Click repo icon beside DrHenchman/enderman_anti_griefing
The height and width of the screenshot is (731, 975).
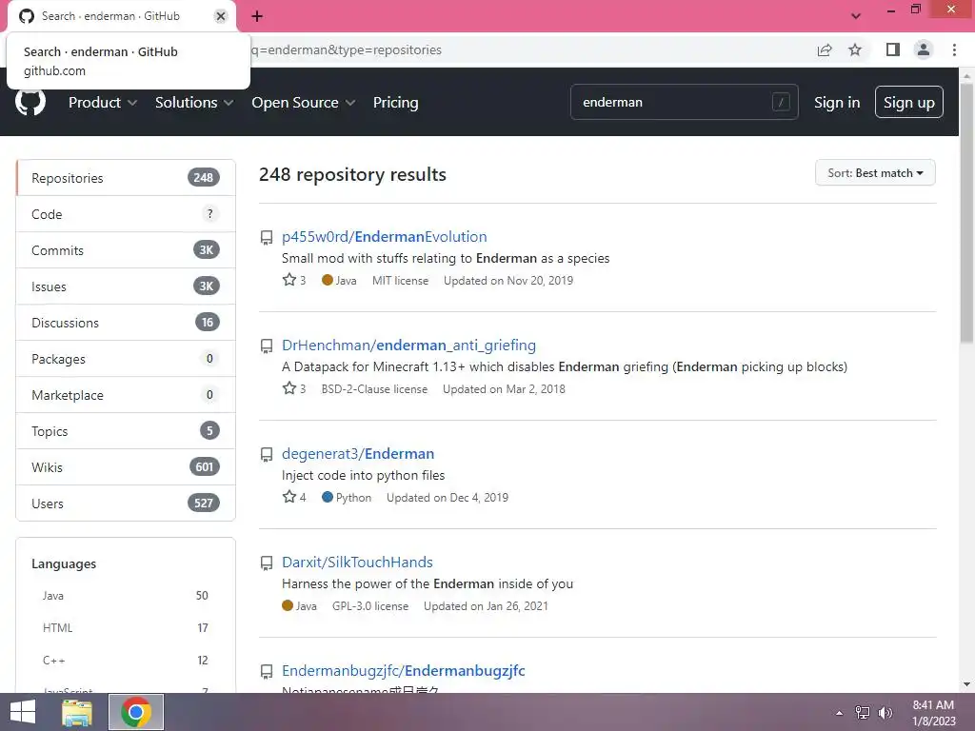point(267,346)
